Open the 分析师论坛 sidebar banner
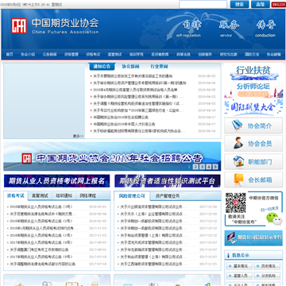Screen dimensions: 286x286 point(253,90)
